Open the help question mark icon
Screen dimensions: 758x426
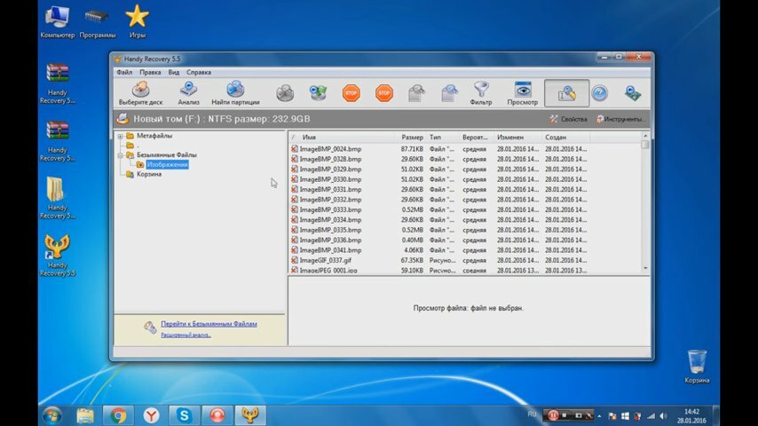pos(599,93)
